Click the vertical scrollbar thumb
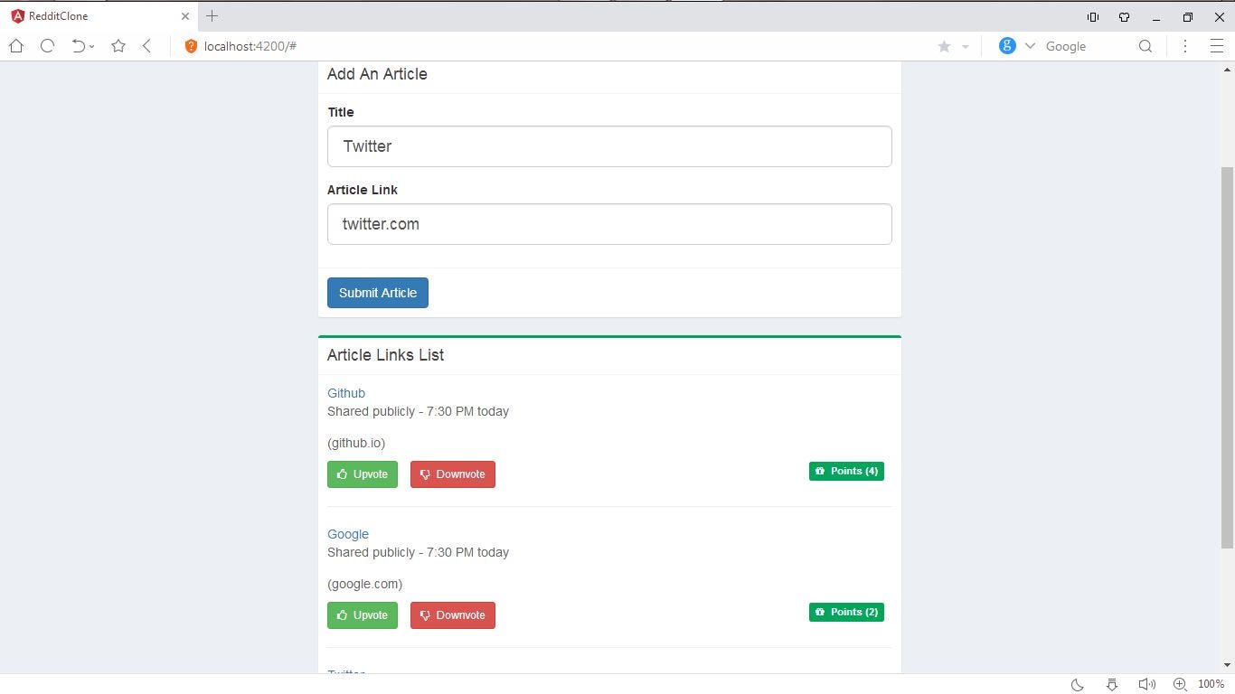1235x694 pixels. pos(1228,357)
